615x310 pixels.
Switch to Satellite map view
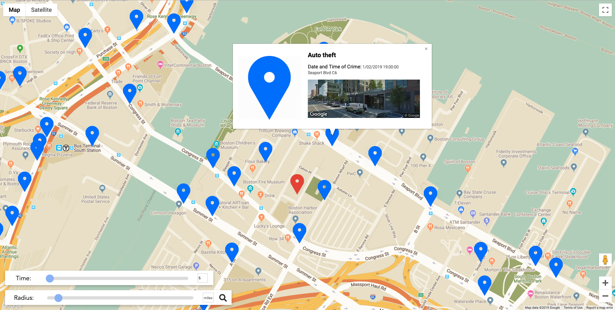[41, 10]
